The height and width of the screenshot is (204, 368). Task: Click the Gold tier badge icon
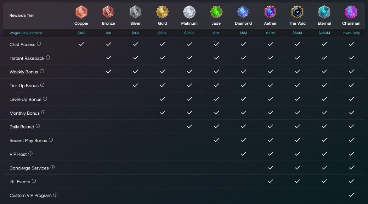tap(162, 12)
